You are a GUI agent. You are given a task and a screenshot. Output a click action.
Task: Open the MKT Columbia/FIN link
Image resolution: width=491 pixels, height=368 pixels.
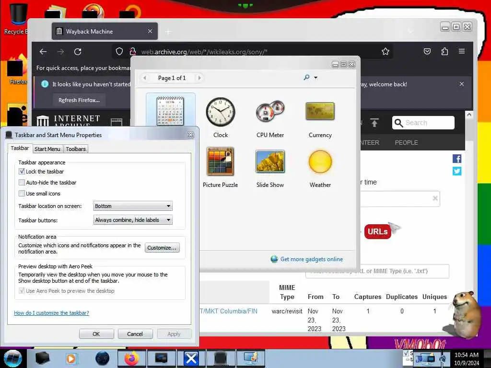pos(229,311)
